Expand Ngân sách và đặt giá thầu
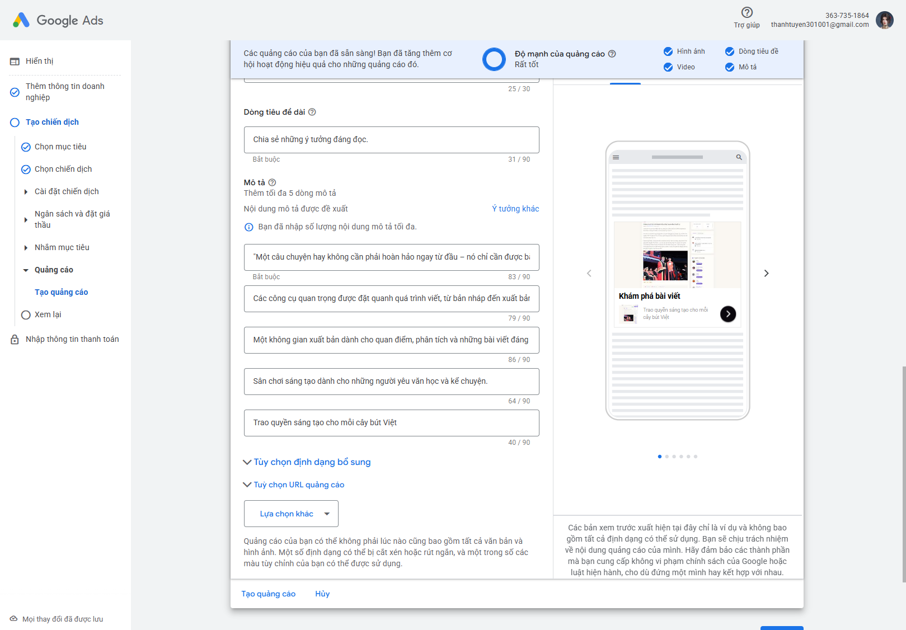Image resolution: width=906 pixels, height=630 pixels. coord(26,220)
